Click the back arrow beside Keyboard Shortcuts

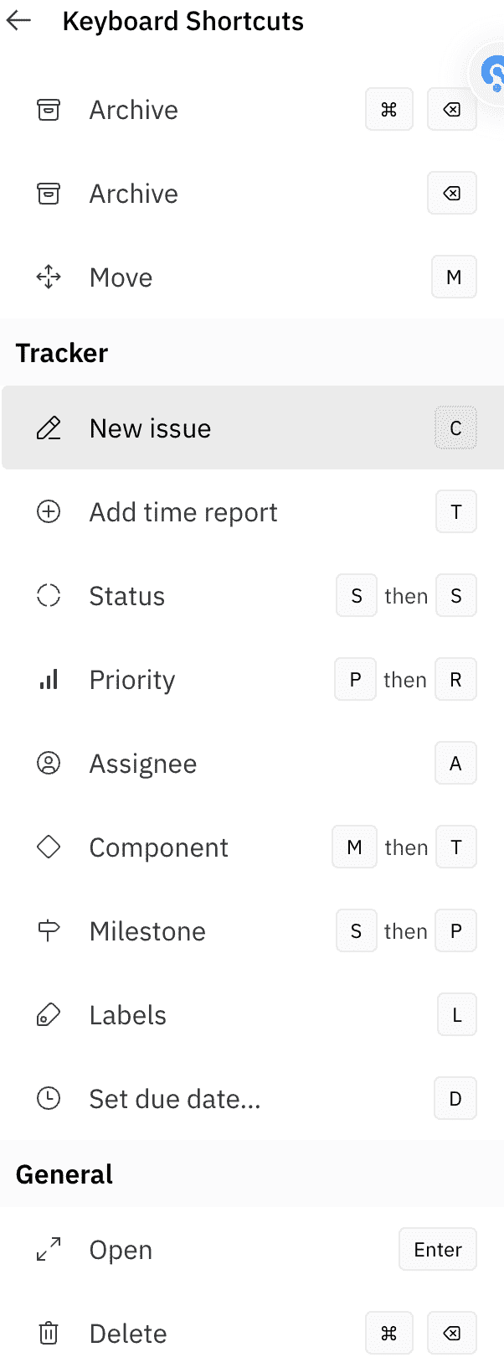[x=18, y=21]
